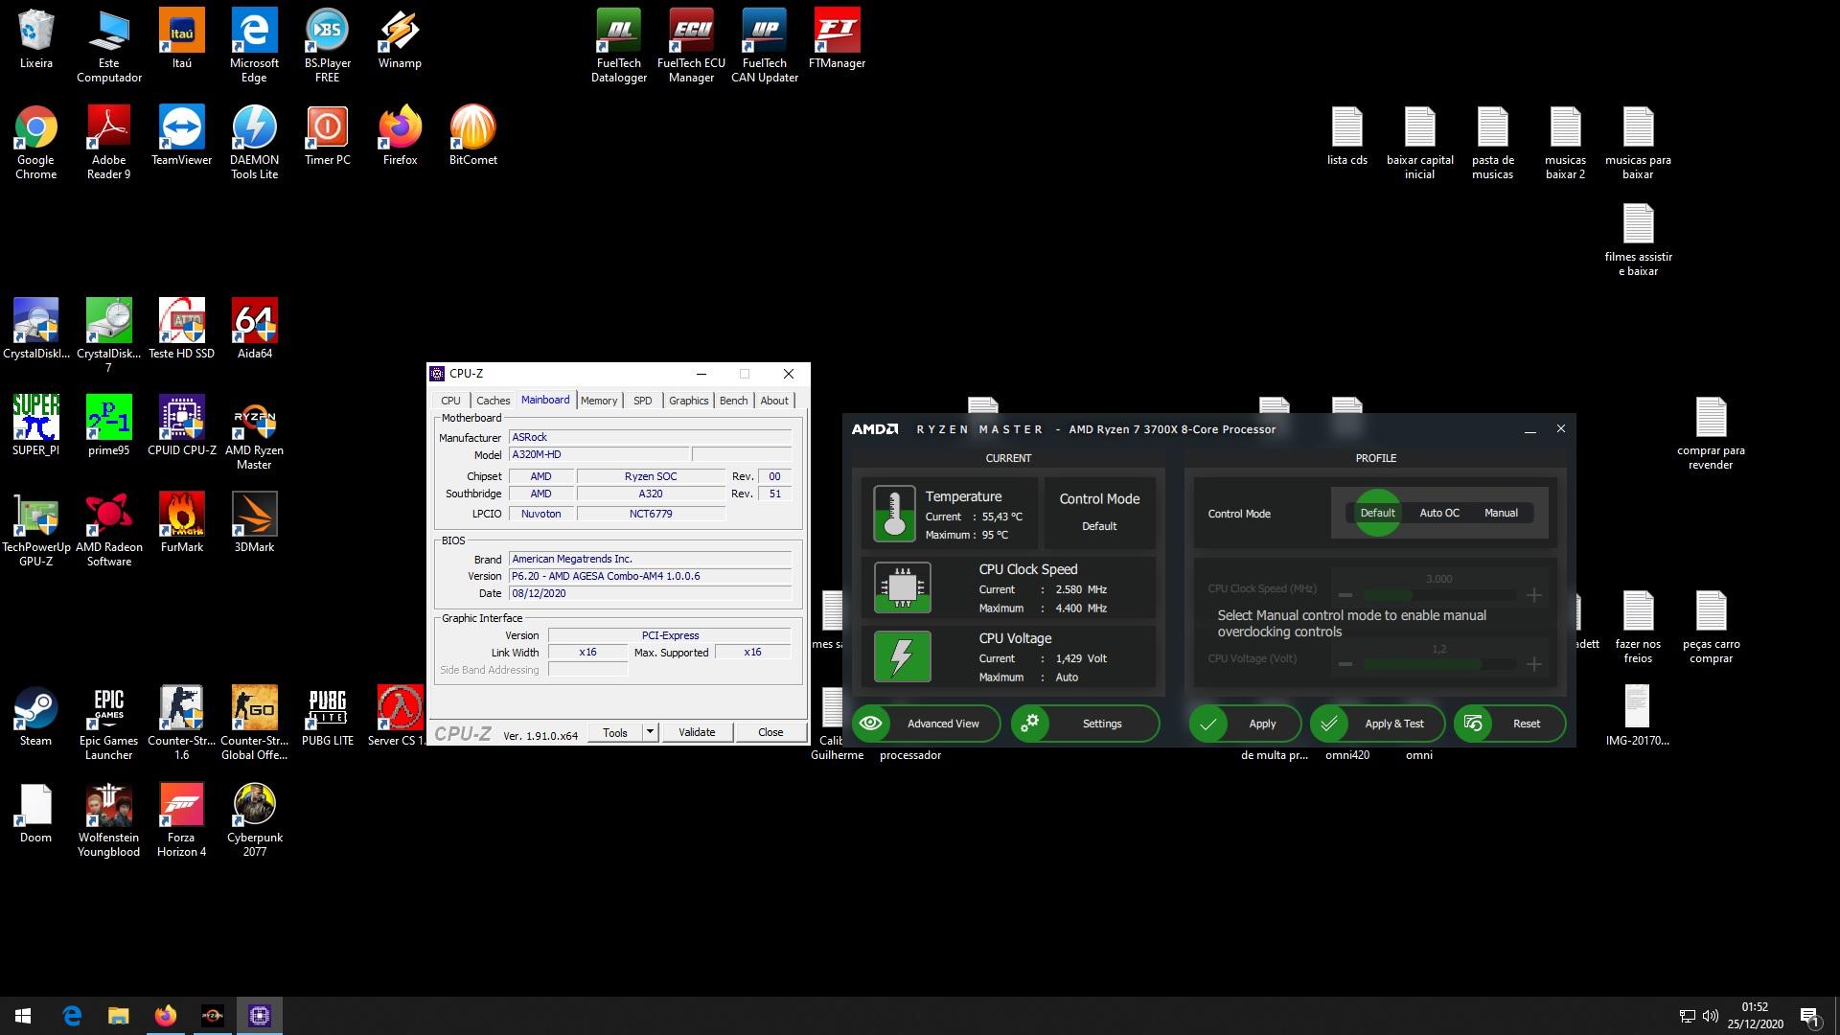
Task: Open FuelTech ECU Manager shortcut
Action: pyautogui.click(x=691, y=45)
